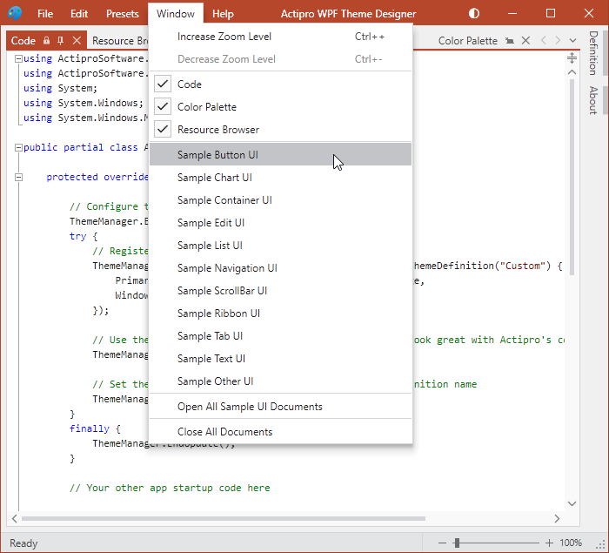609x553 pixels.
Task: Open Sample Edit UI document
Action: 280,222
